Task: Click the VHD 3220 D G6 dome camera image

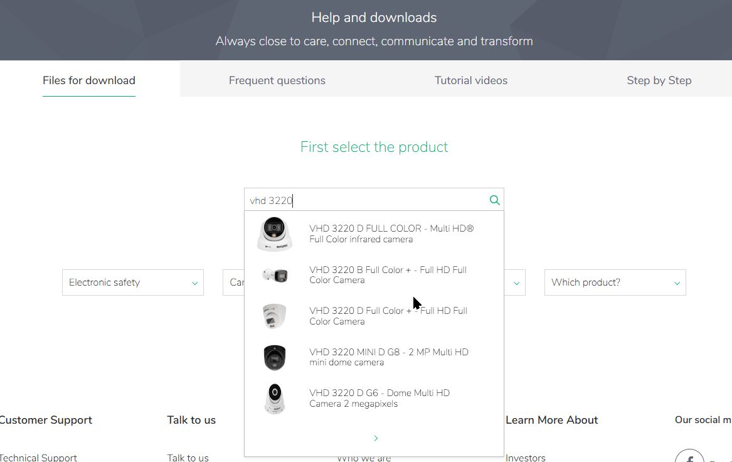Action: 275,399
